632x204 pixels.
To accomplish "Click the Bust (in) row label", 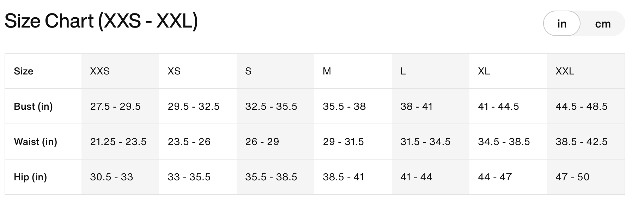I will click(x=33, y=107).
